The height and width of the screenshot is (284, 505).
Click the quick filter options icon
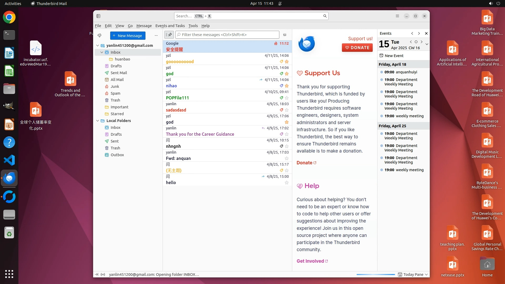pos(285,35)
